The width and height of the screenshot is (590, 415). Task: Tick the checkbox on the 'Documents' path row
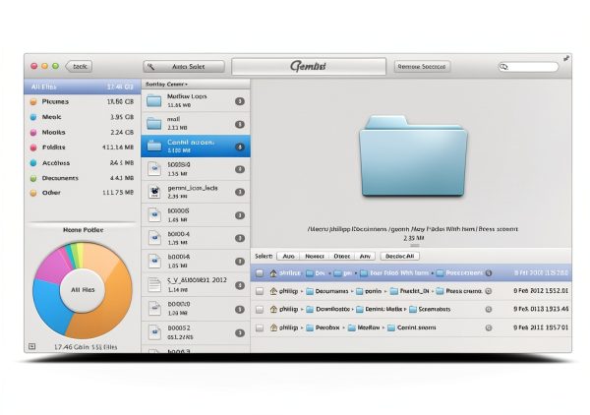click(x=260, y=291)
